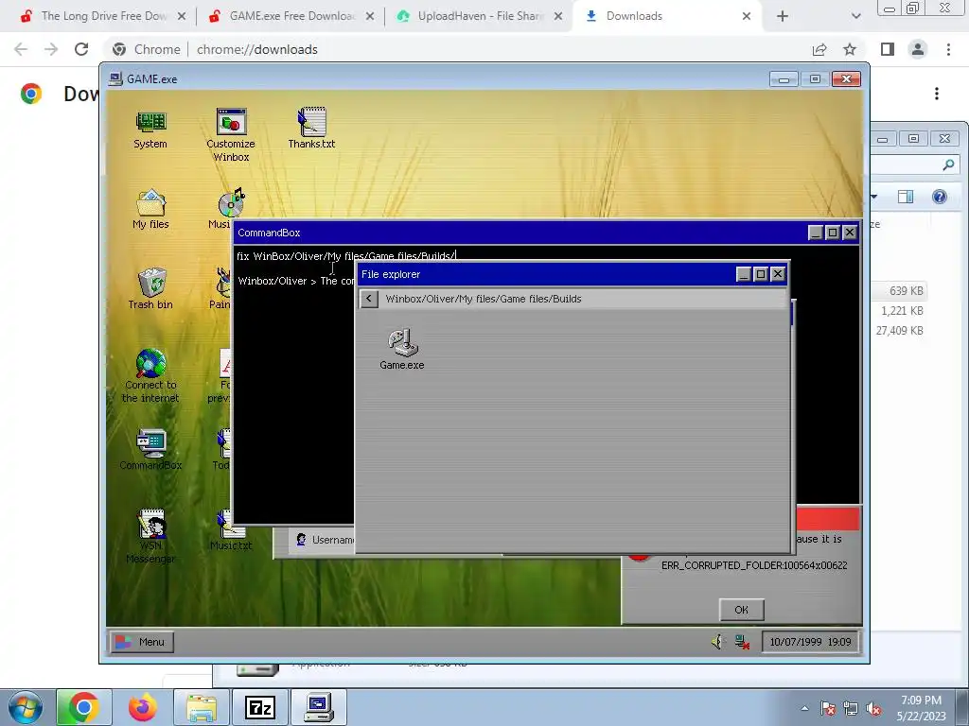Open Firefox from the taskbar
Viewport: 969px width, 726px height.
point(143,707)
